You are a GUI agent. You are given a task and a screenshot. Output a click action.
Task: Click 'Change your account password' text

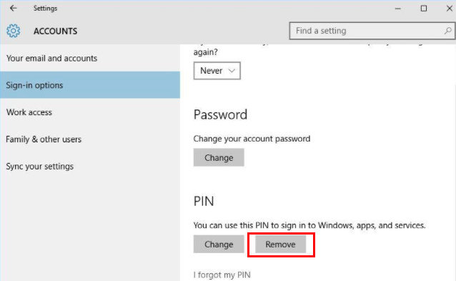[x=252, y=139]
